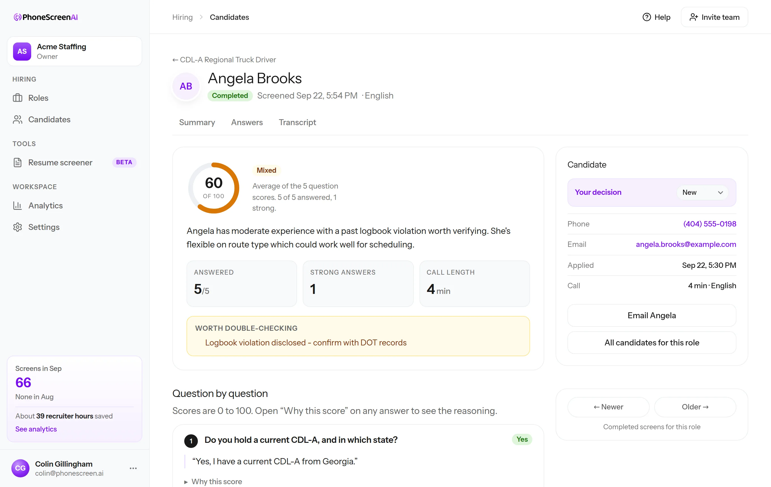The height and width of the screenshot is (487, 771).
Task: Call the phone number (404) 555-0198
Action: coord(709,224)
